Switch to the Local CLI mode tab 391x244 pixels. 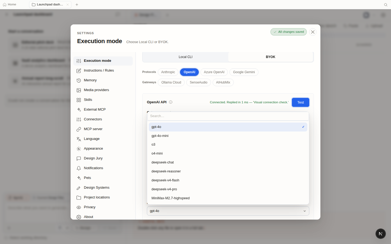click(x=185, y=57)
